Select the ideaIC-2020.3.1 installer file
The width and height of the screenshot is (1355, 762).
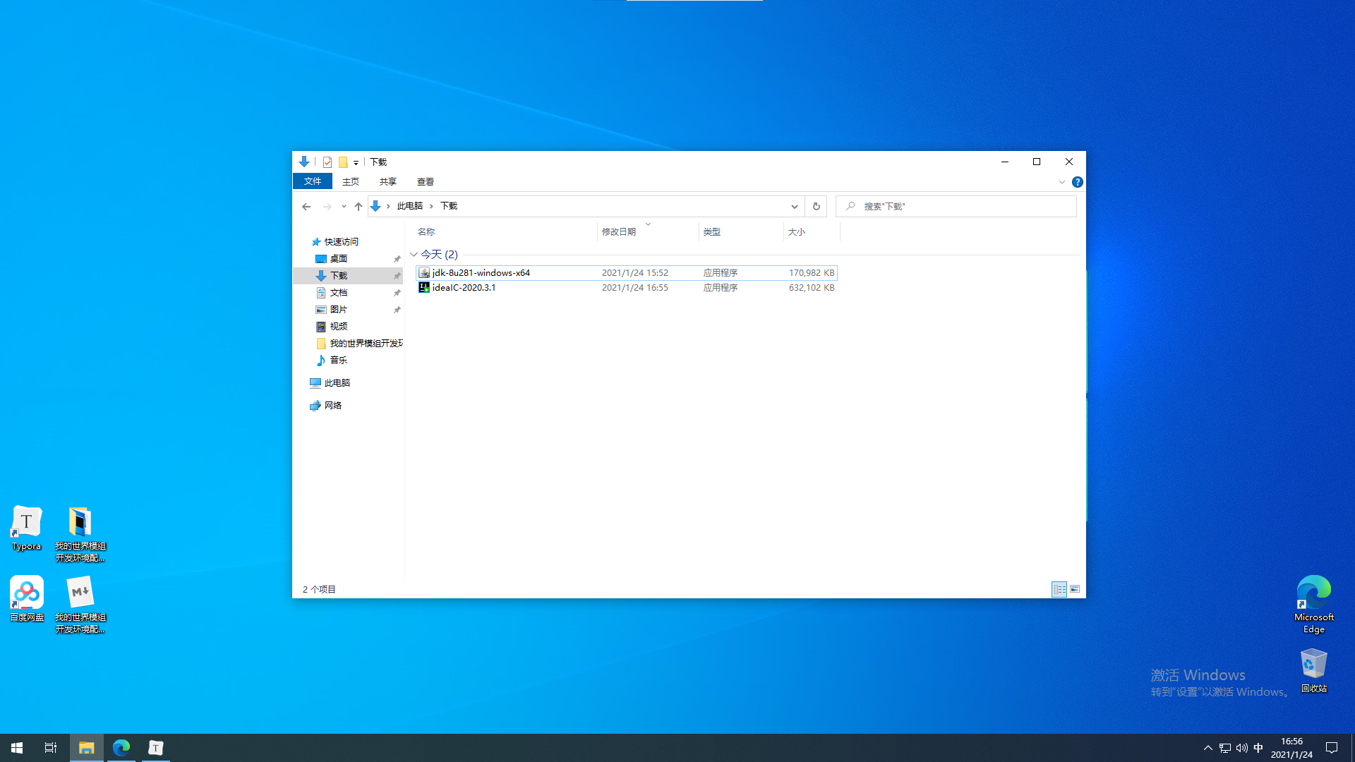click(x=464, y=288)
